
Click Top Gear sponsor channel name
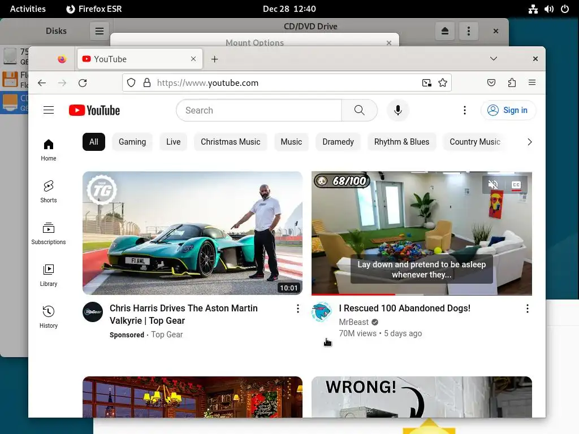(167, 335)
